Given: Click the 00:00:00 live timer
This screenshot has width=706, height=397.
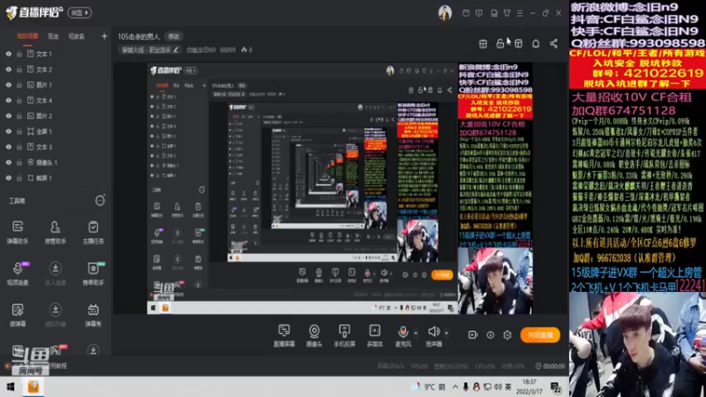Looking at the screenshot, I should tap(550, 366).
